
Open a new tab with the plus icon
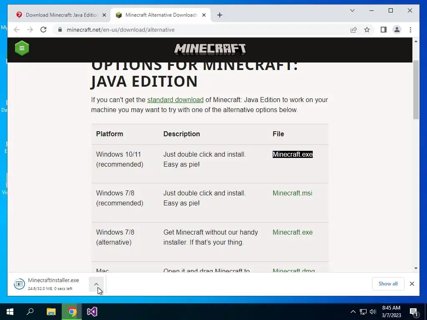point(220,15)
